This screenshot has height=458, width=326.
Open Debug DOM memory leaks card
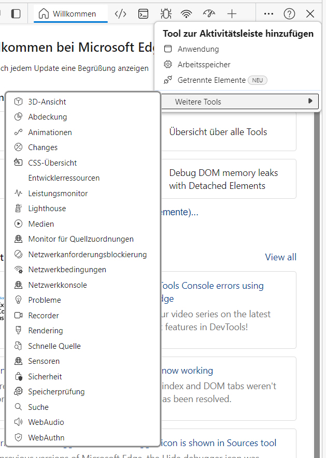(223, 179)
